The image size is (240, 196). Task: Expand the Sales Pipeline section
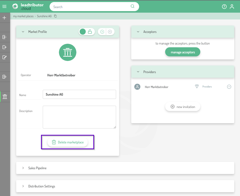[23, 168]
